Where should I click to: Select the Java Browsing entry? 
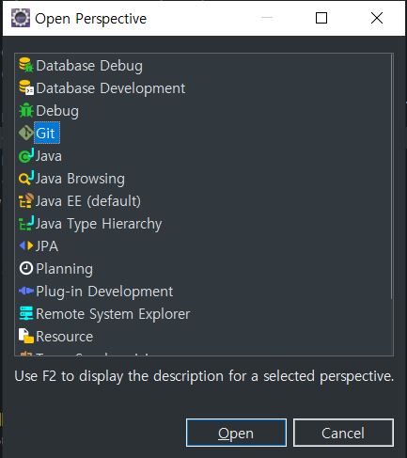[80, 179]
